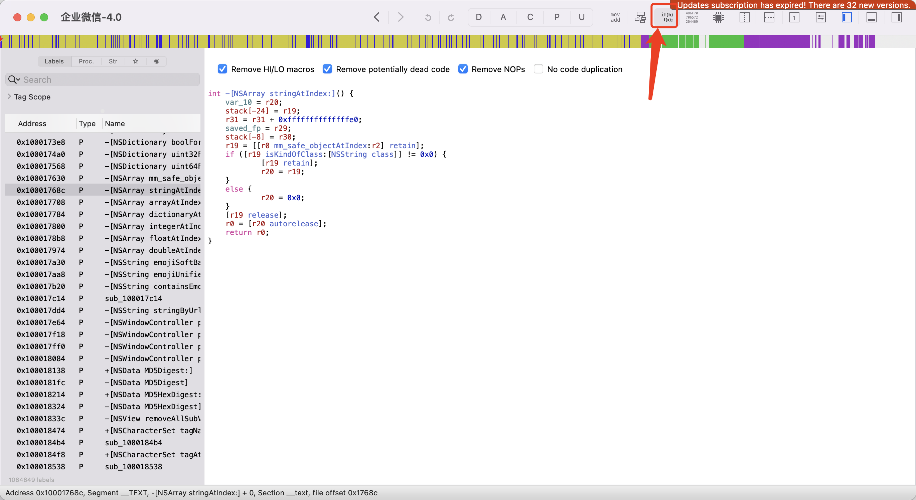This screenshot has width=916, height=500.
Task: Go forward with the right navigation arrow
Action: click(401, 17)
